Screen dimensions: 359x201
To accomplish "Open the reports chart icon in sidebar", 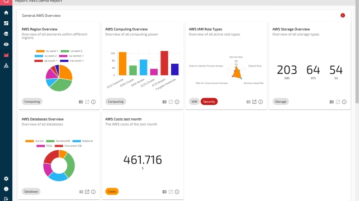I will pyautogui.click(x=6, y=55).
